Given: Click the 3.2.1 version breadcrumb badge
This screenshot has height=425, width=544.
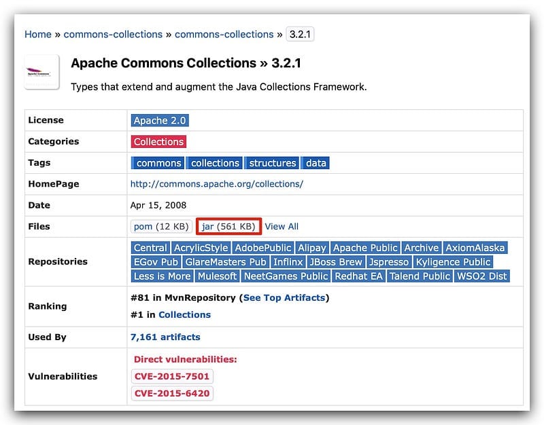Looking at the screenshot, I should tap(300, 34).
